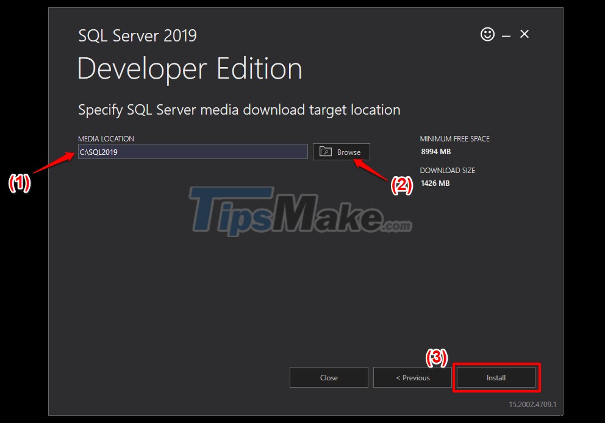Click the 'SQL Server 2019' title text
The height and width of the screenshot is (423, 605).
[137, 36]
